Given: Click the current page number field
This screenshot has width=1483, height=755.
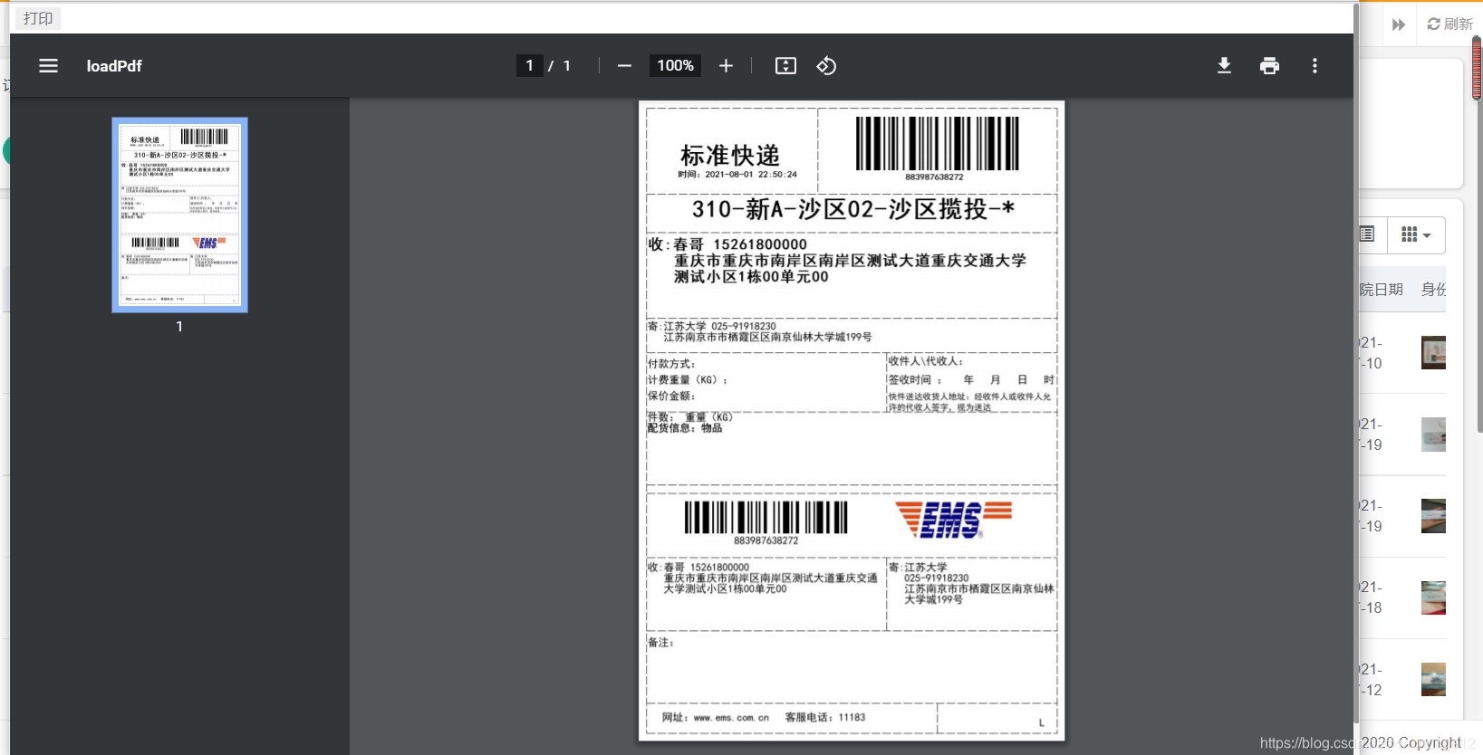Looking at the screenshot, I should pyautogui.click(x=529, y=66).
